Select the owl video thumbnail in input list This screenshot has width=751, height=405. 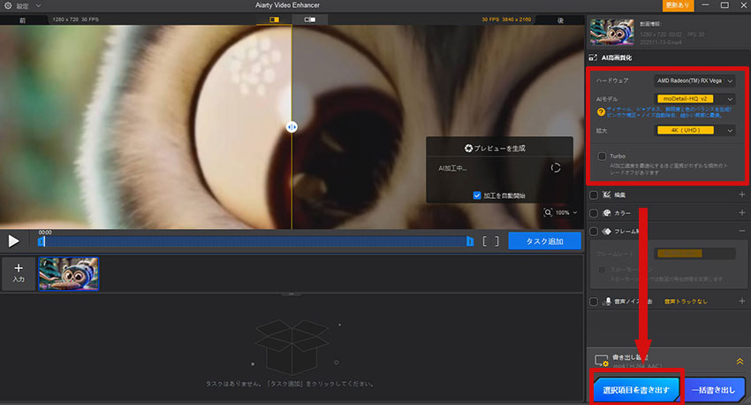pos(69,273)
